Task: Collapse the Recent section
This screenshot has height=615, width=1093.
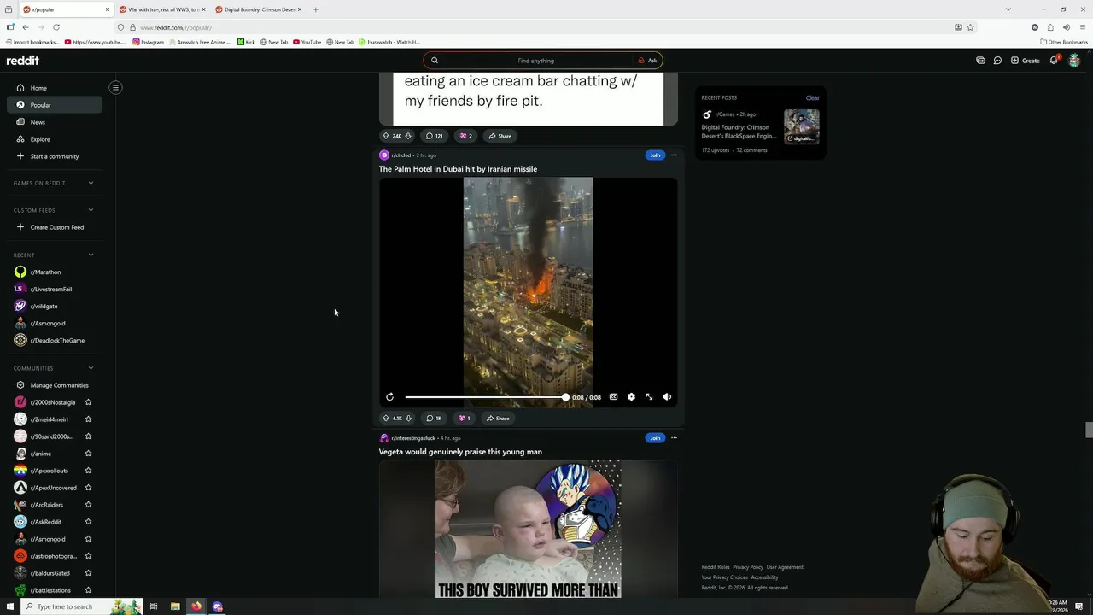Action: pos(91,255)
